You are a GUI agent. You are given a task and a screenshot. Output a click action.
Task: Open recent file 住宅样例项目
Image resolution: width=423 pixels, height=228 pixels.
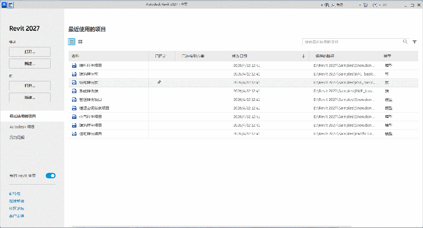click(90, 134)
